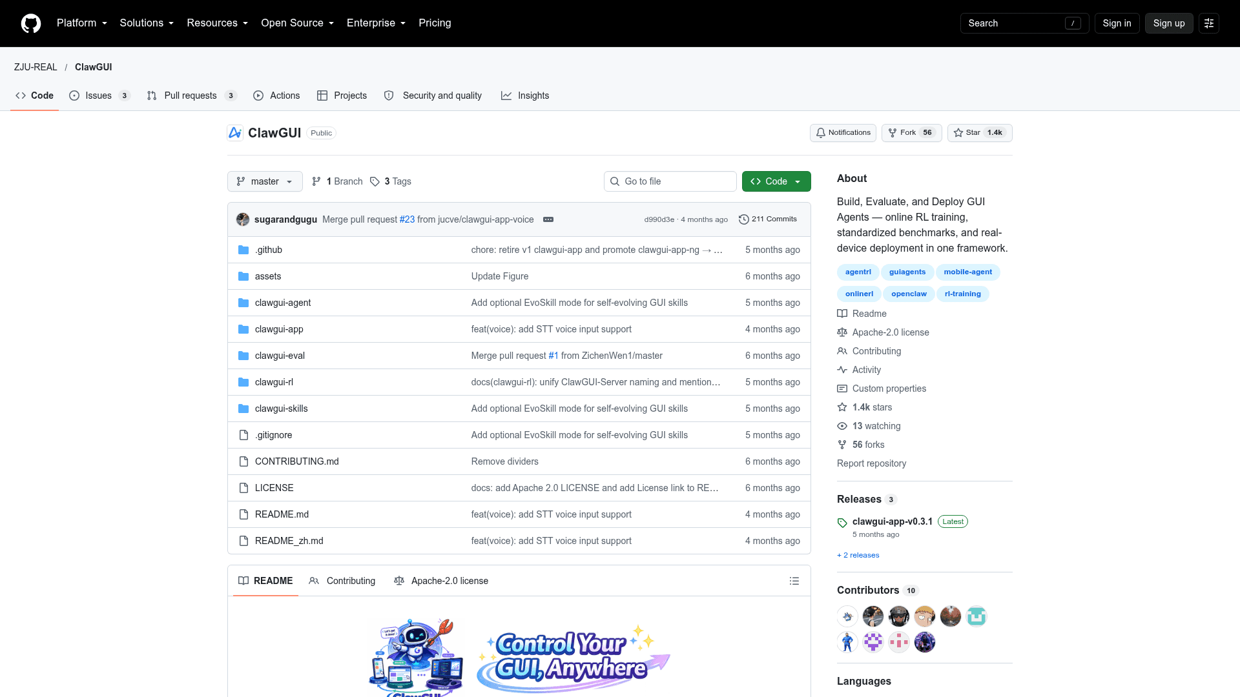Viewport: 1240px width, 697px height.
Task: Open pull request #23 link in commit
Action: tap(407, 219)
